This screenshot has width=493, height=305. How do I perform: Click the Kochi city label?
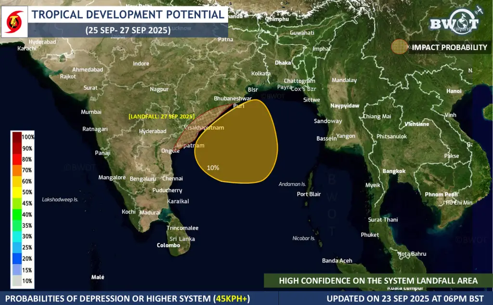point(129,212)
